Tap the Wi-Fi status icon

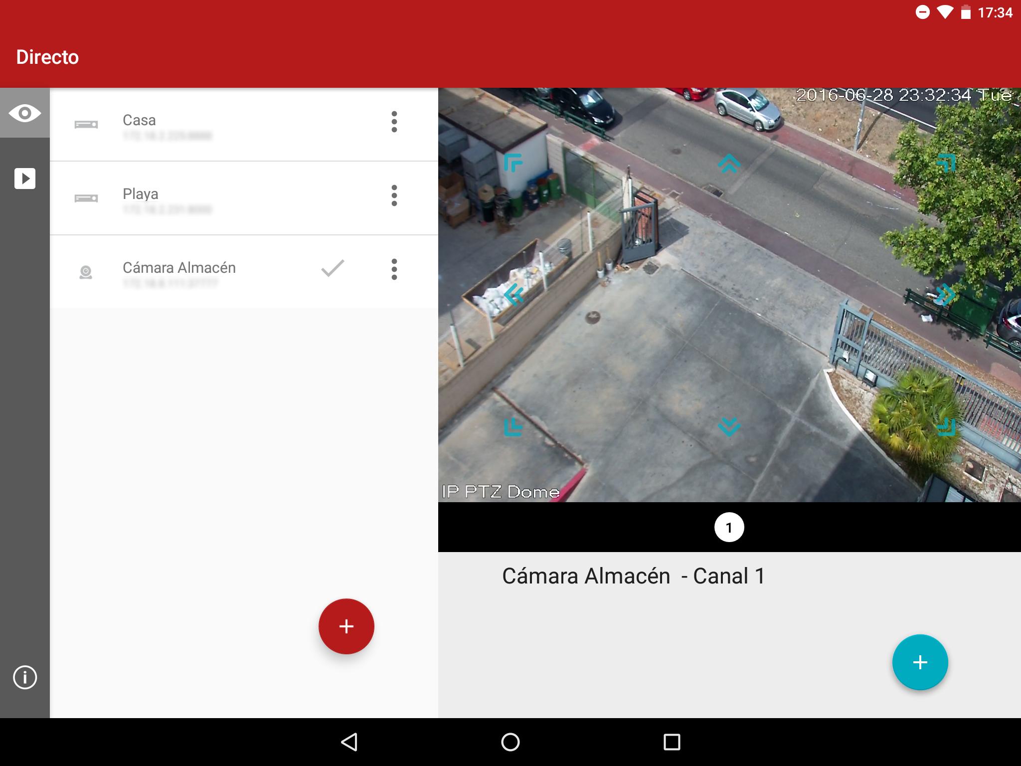pyautogui.click(x=944, y=12)
